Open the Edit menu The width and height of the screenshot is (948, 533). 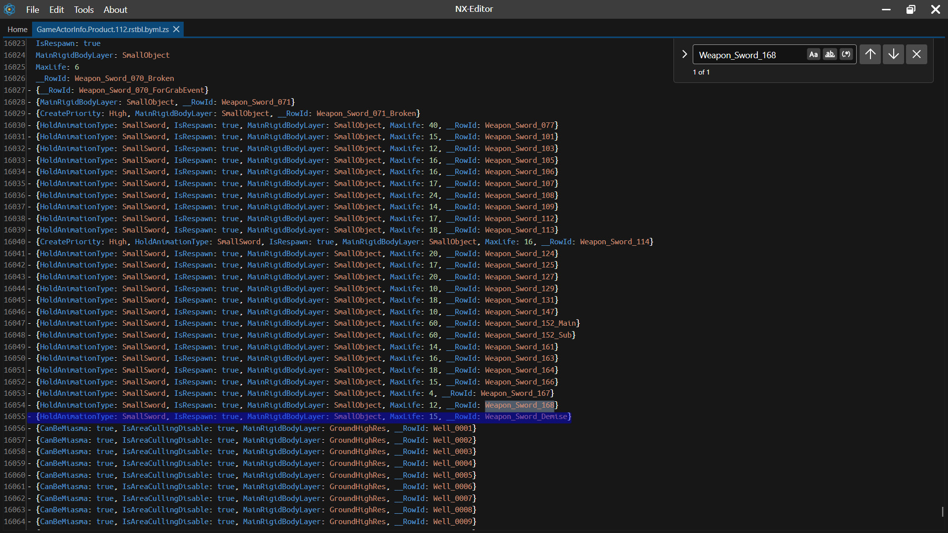pyautogui.click(x=56, y=9)
